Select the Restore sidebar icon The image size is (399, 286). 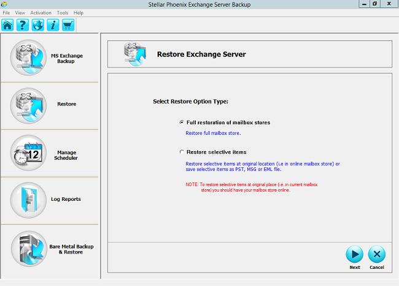coord(28,106)
